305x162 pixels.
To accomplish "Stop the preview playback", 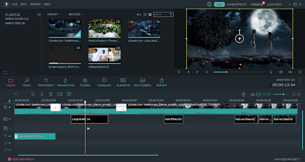I will click(x=207, y=72).
